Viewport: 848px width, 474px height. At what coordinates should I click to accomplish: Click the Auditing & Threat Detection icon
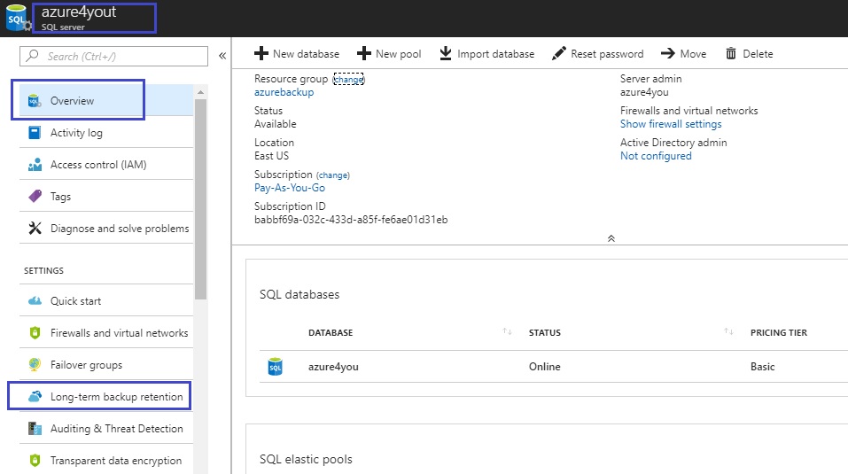click(x=35, y=429)
